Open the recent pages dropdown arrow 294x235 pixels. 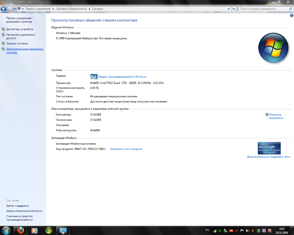pyautogui.click(x=14, y=9)
